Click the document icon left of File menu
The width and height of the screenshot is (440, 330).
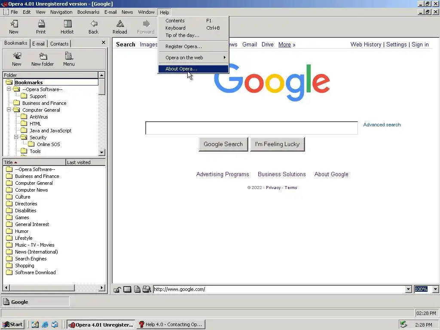pos(6,12)
